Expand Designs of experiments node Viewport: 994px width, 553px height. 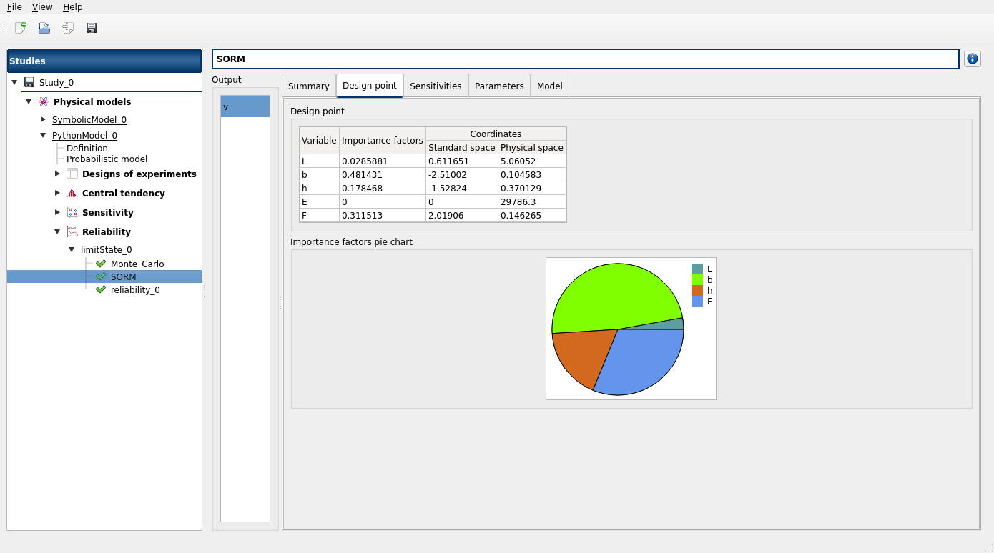(57, 174)
